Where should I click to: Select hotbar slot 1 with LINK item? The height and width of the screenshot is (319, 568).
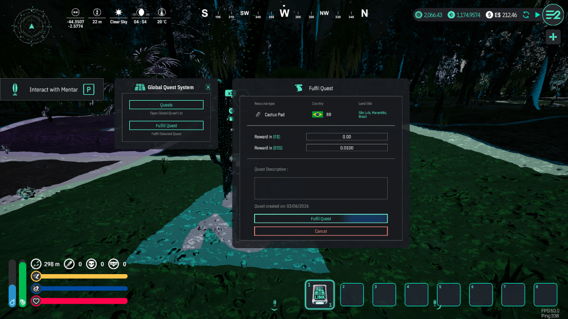point(320,294)
